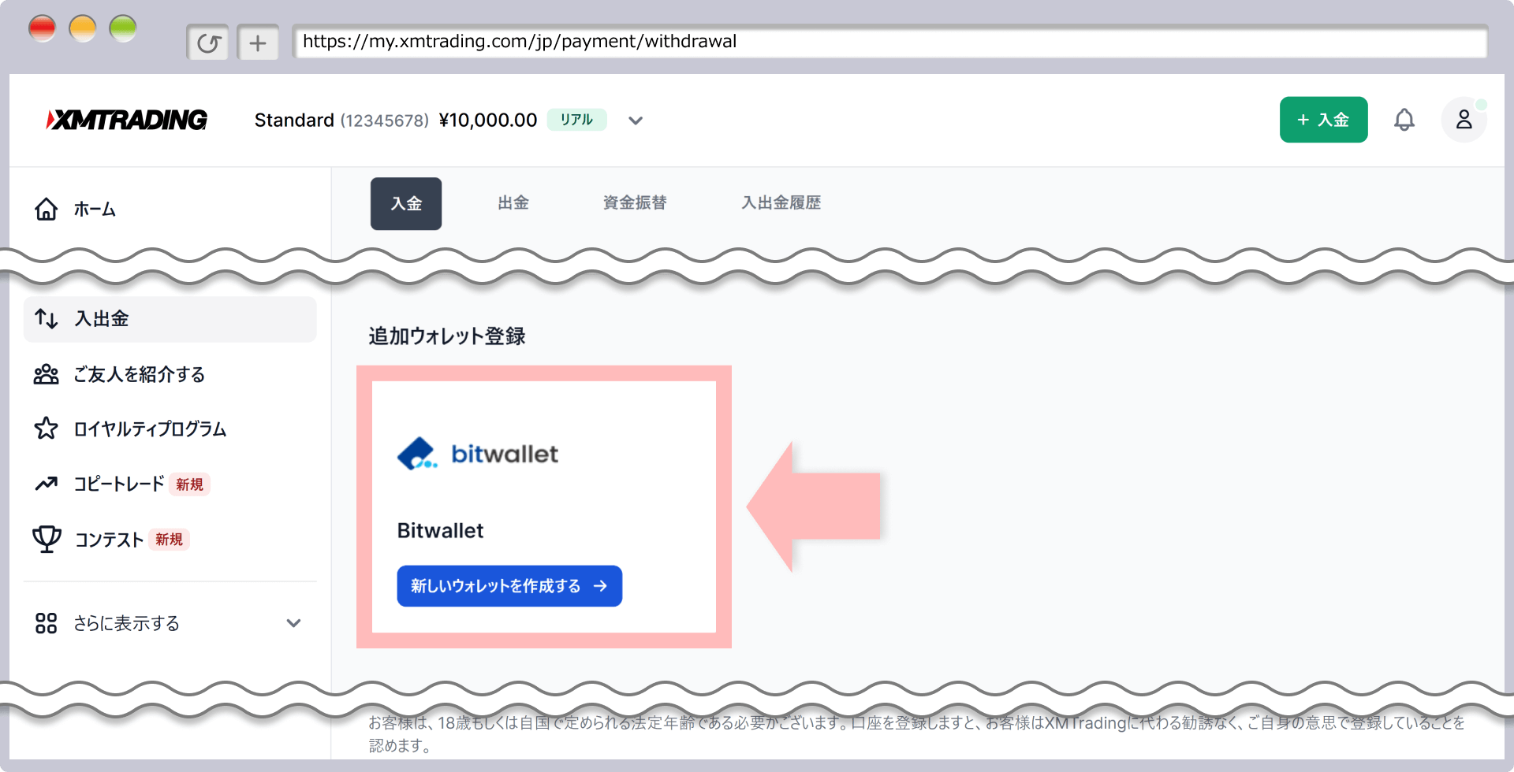Click the リアル account type badge
The width and height of the screenshot is (1514, 772).
click(576, 120)
